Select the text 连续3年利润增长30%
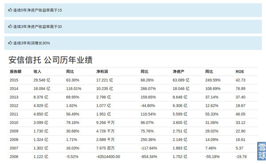Image resolution: width=266 pixels, height=164 pixels. point(31,43)
